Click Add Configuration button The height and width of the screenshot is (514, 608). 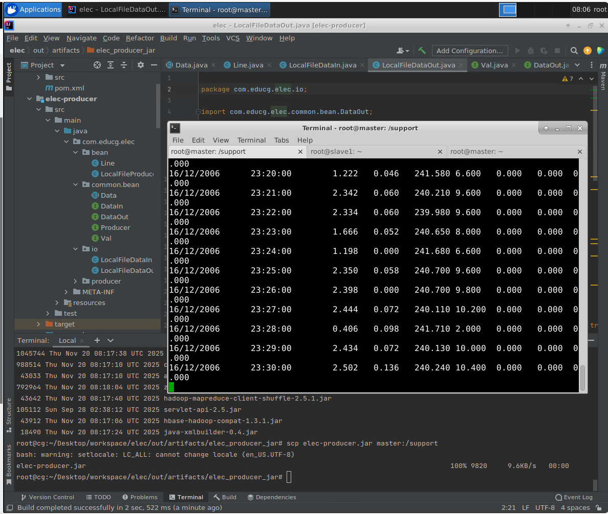click(x=469, y=51)
